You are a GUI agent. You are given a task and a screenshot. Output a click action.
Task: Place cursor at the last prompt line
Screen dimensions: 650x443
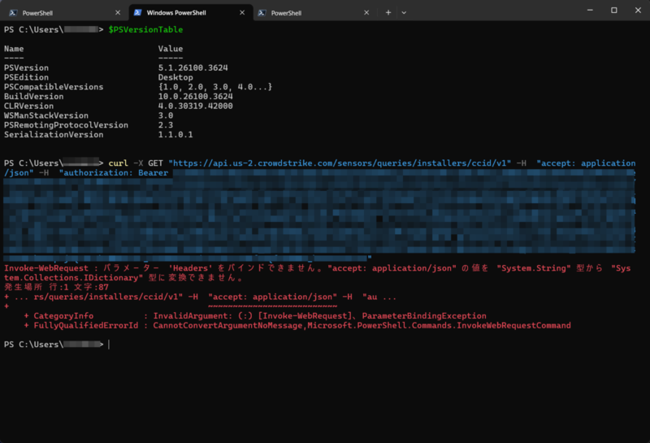click(x=109, y=345)
